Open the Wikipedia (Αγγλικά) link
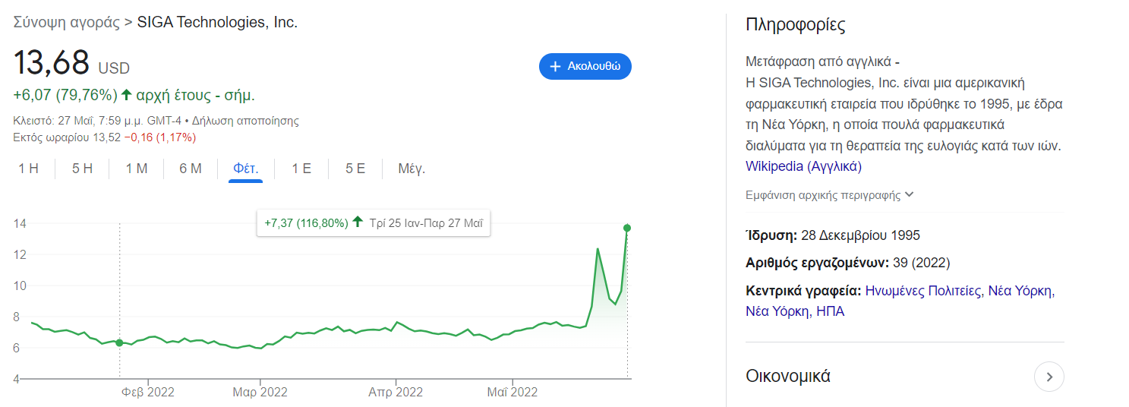 click(x=803, y=166)
